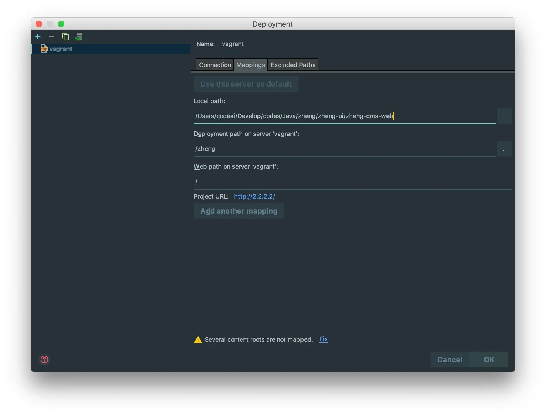Screen dimensions: 546x416
Task: Click the yellow warning triangle icon
Action: [198, 339]
